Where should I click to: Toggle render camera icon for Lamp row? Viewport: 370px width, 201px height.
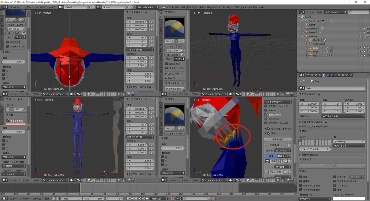coord(368,32)
